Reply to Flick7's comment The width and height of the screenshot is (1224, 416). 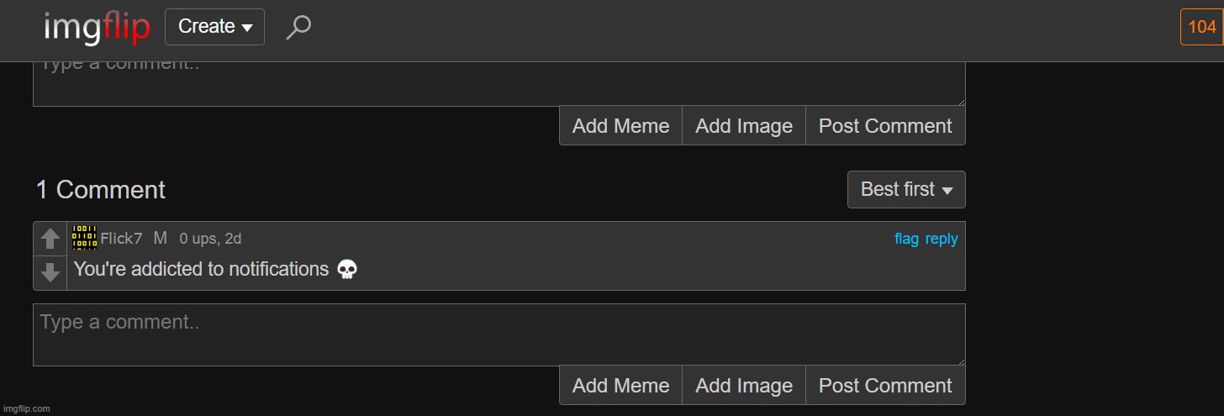[942, 239]
